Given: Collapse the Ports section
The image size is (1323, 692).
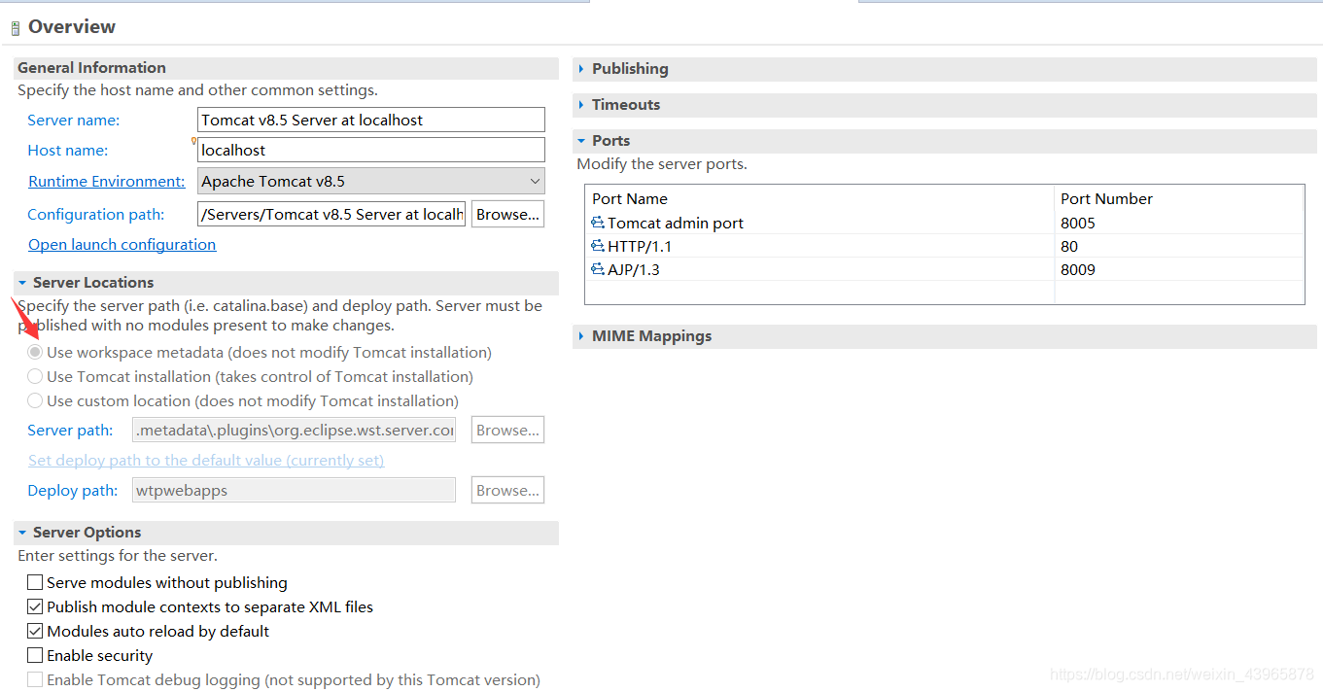Looking at the screenshot, I should point(581,141).
